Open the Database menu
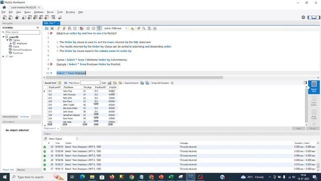Viewport: 321px width, 181px height. click(x=39, y=12)
